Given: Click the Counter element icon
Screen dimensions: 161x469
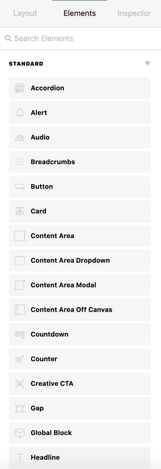Looking at the screenshot, I should [19, 359].
